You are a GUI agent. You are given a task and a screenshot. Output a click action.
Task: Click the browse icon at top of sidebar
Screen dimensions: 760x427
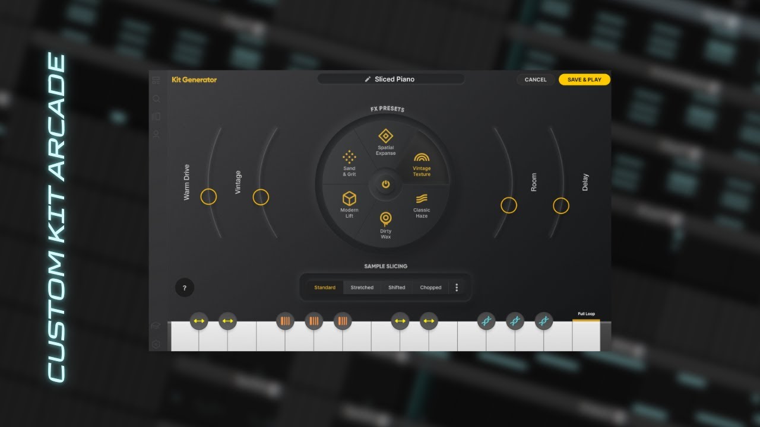pos(156,80)
